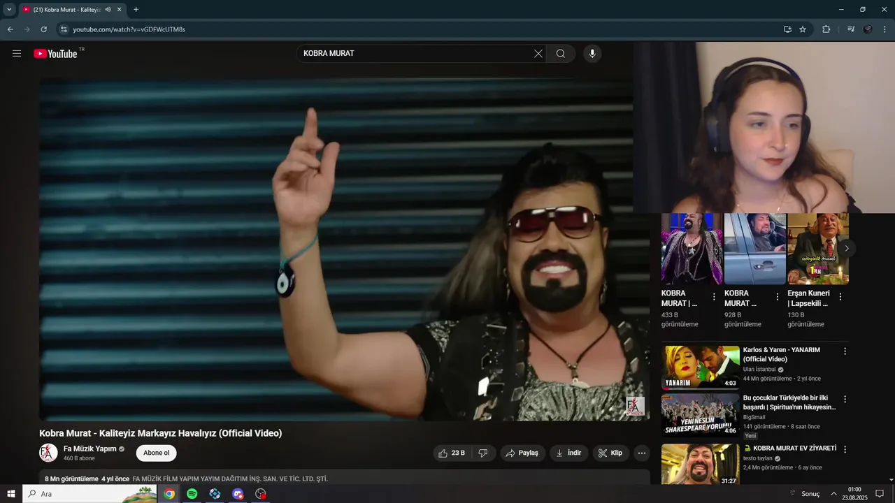Close the Kobra Murat browser tab
This screenshot has width=895, height=503.
(119, 10)
